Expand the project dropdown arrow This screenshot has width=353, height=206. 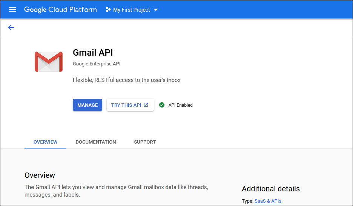coord(156,10)
